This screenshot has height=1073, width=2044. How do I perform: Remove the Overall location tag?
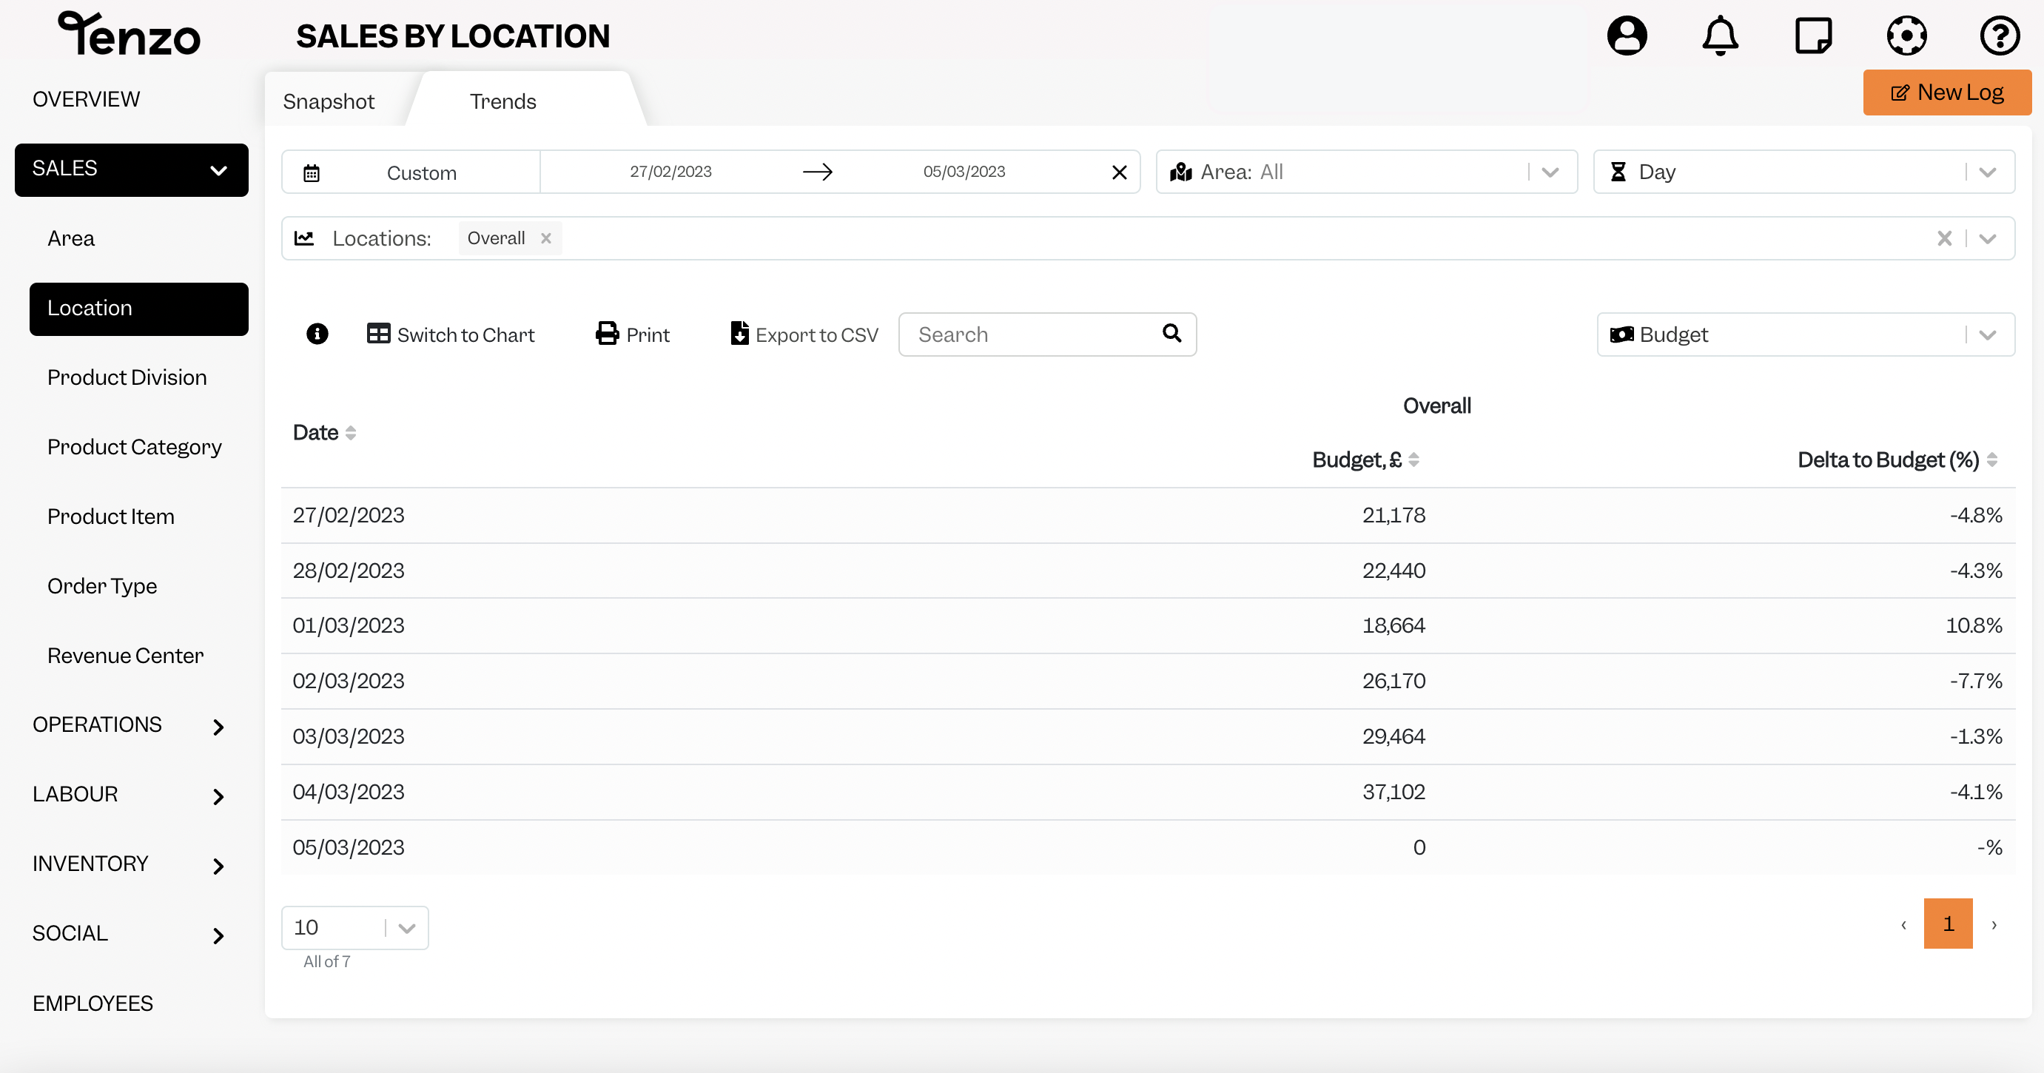546,238
